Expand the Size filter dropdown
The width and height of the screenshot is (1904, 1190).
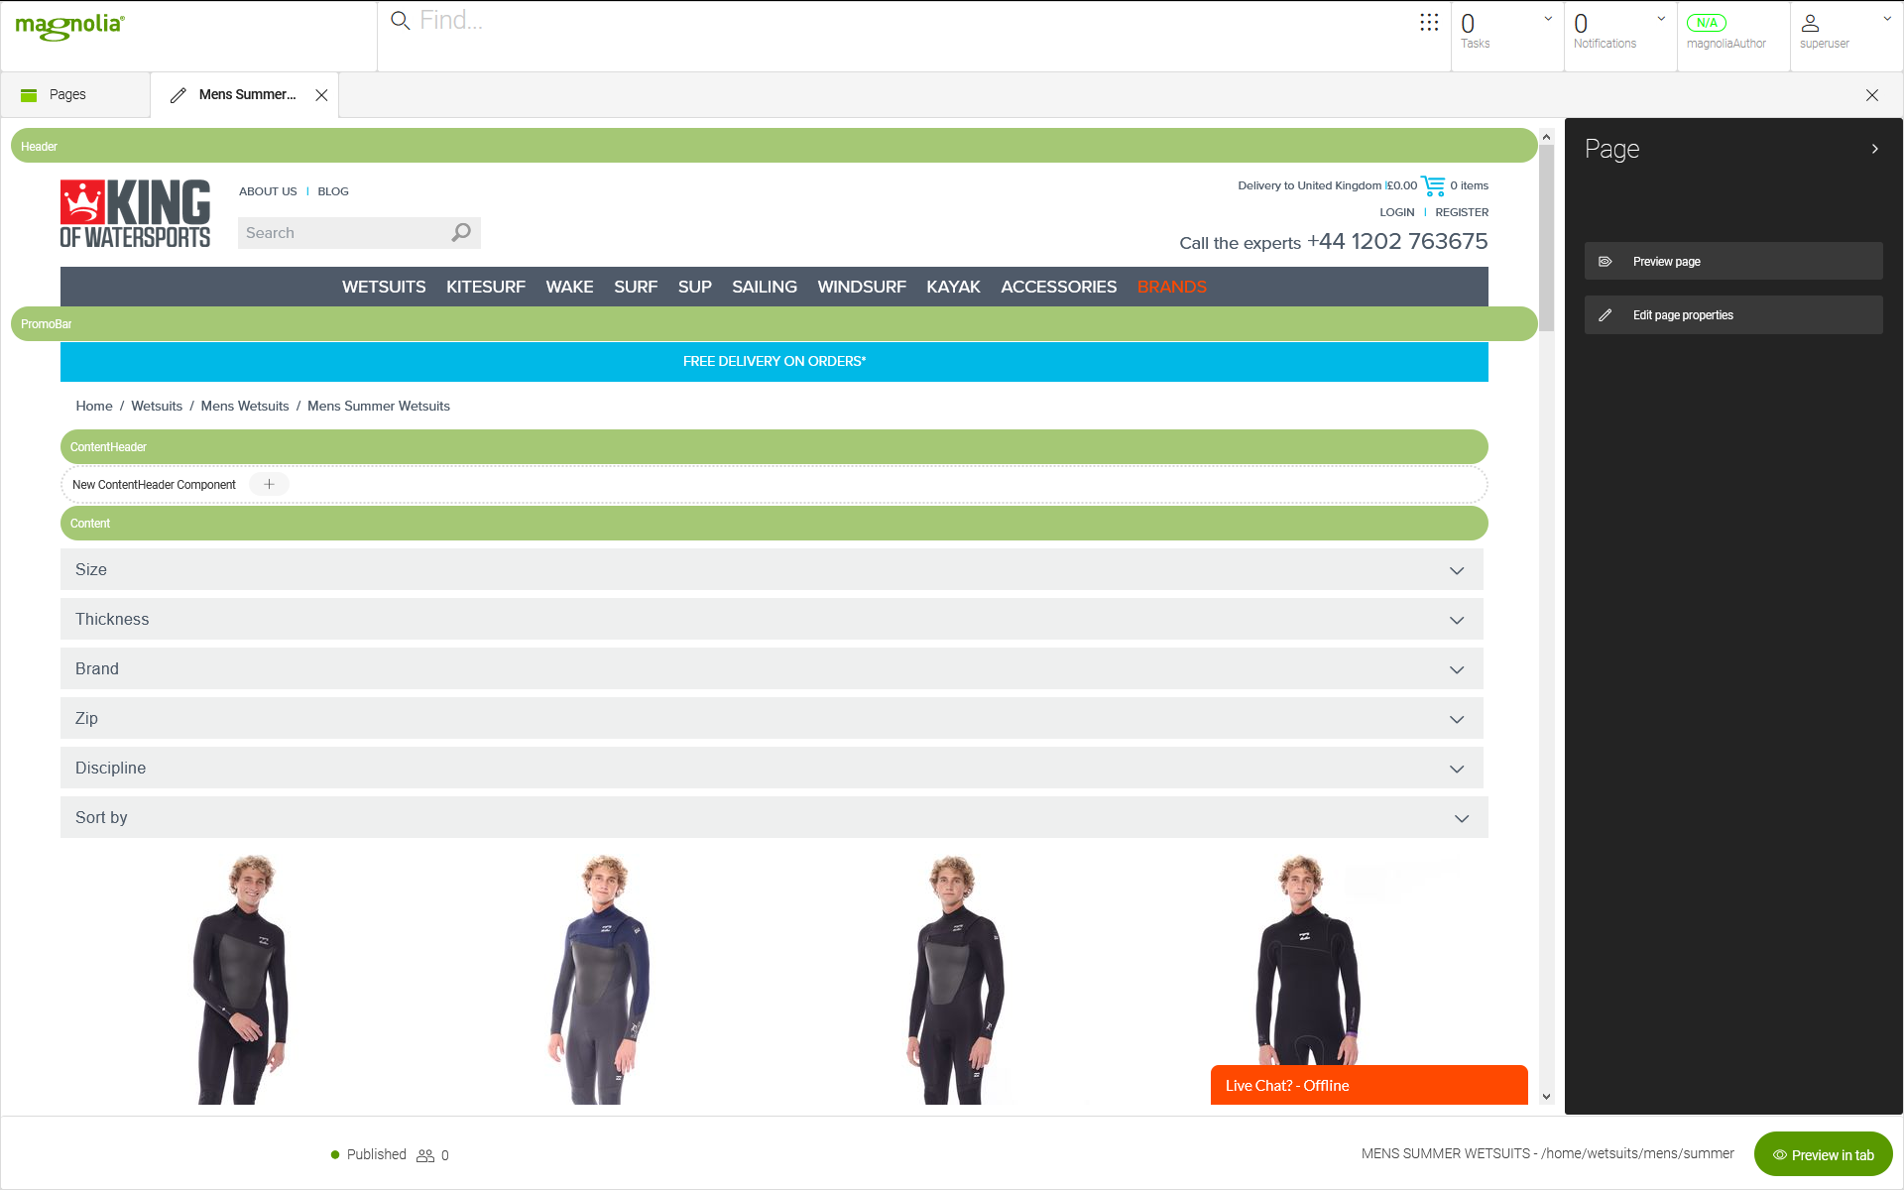pos(1459,569)
